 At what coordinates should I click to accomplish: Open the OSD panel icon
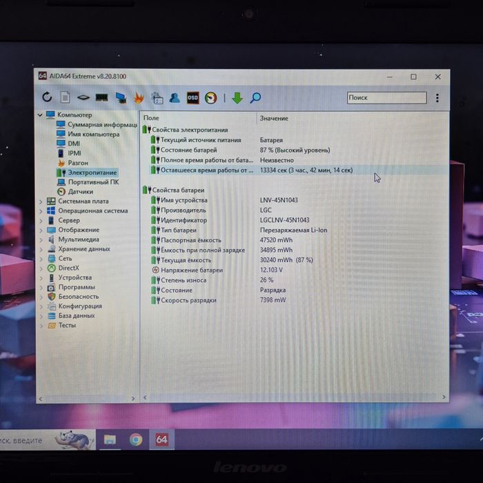click(193, 98)
